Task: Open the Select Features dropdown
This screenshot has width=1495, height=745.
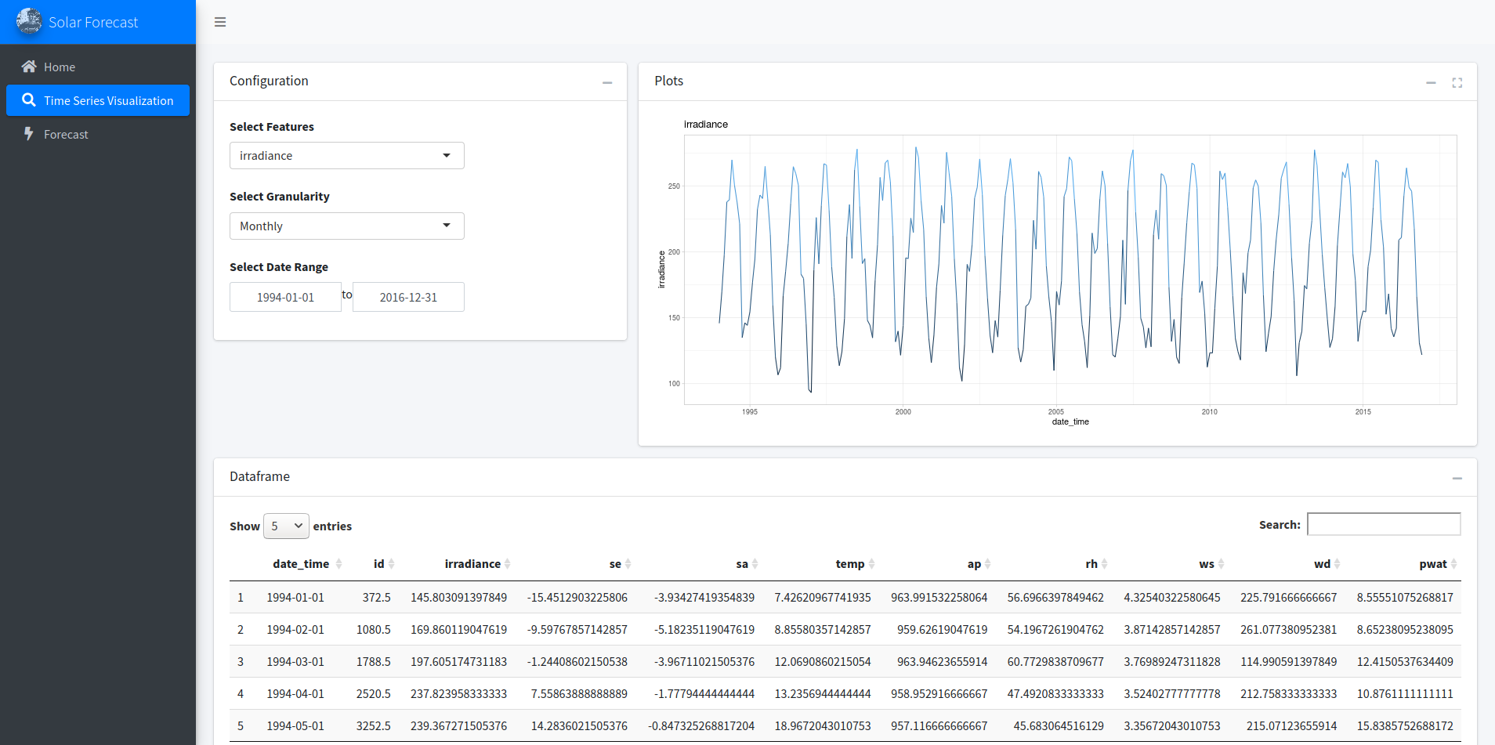Action: (x=346, y=155)
